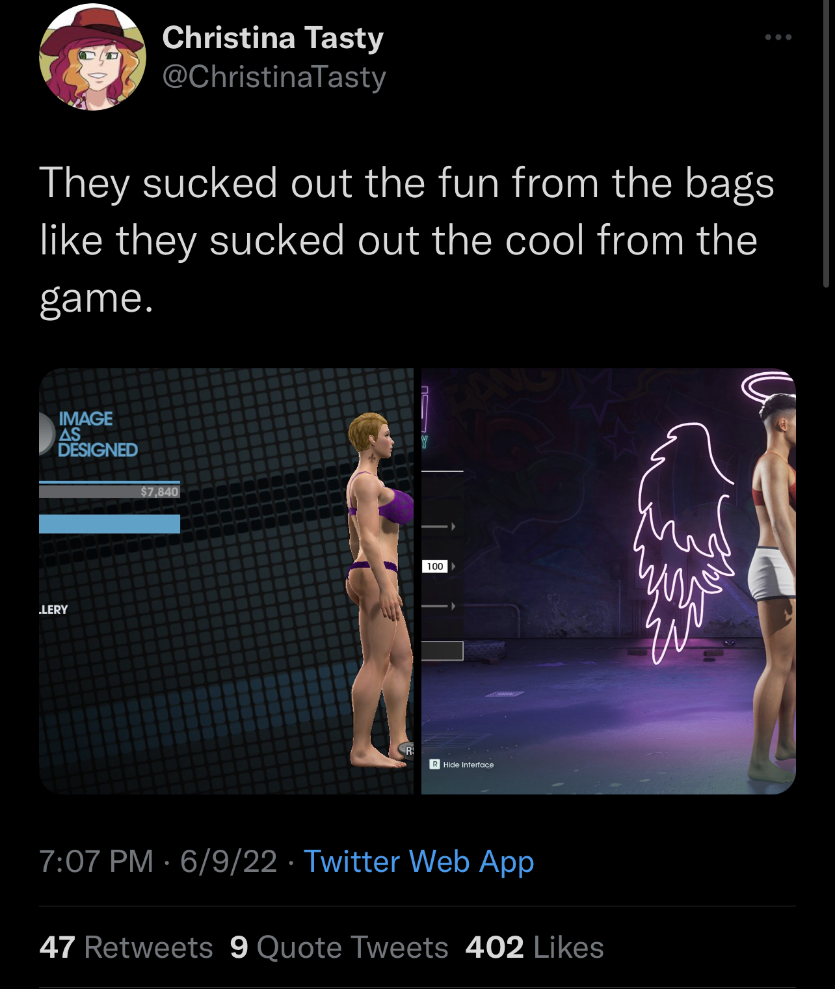View the 47 Retweets list

[126, 947]
